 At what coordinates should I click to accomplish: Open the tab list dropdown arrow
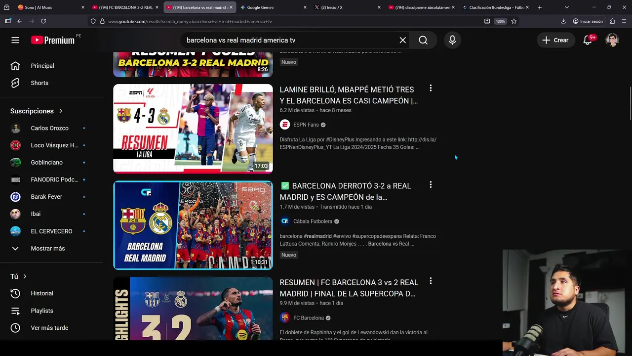click(566, 7)
